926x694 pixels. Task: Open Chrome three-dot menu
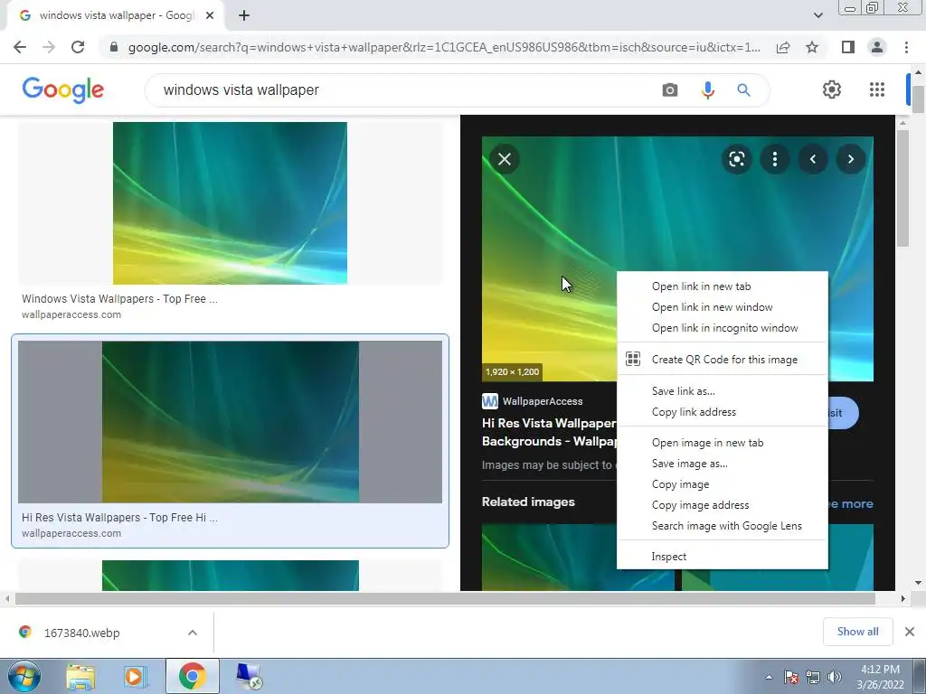click(906, 47)
